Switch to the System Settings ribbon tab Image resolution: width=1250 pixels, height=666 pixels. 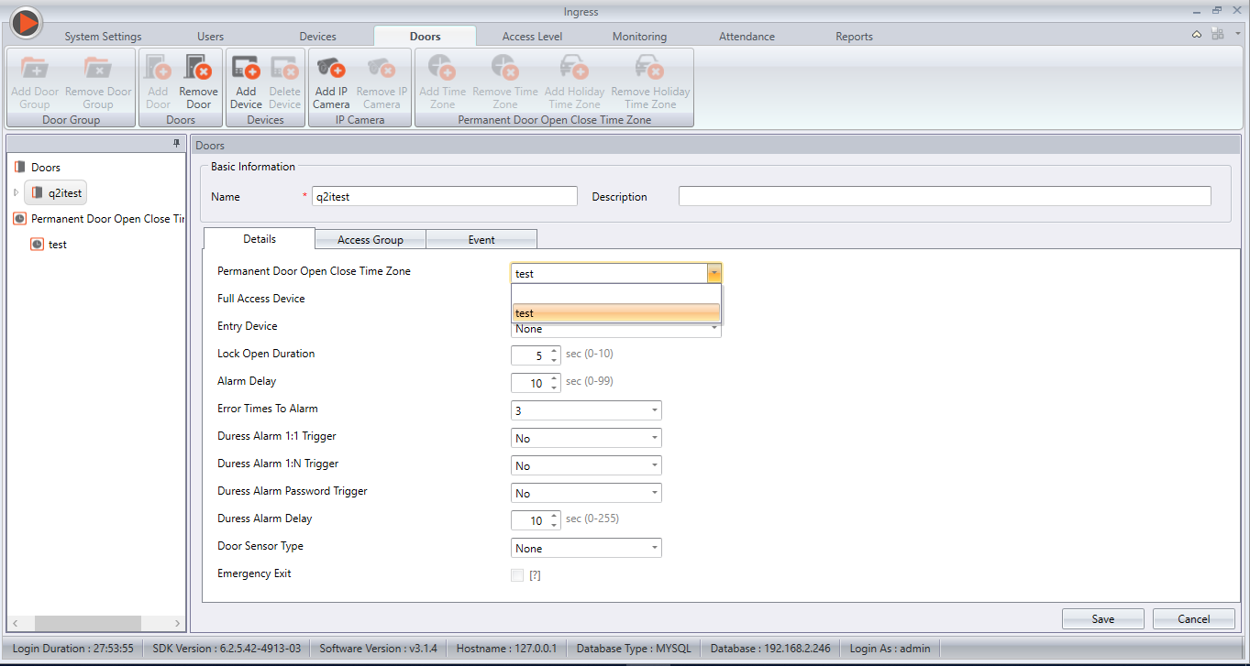point(103,37)
